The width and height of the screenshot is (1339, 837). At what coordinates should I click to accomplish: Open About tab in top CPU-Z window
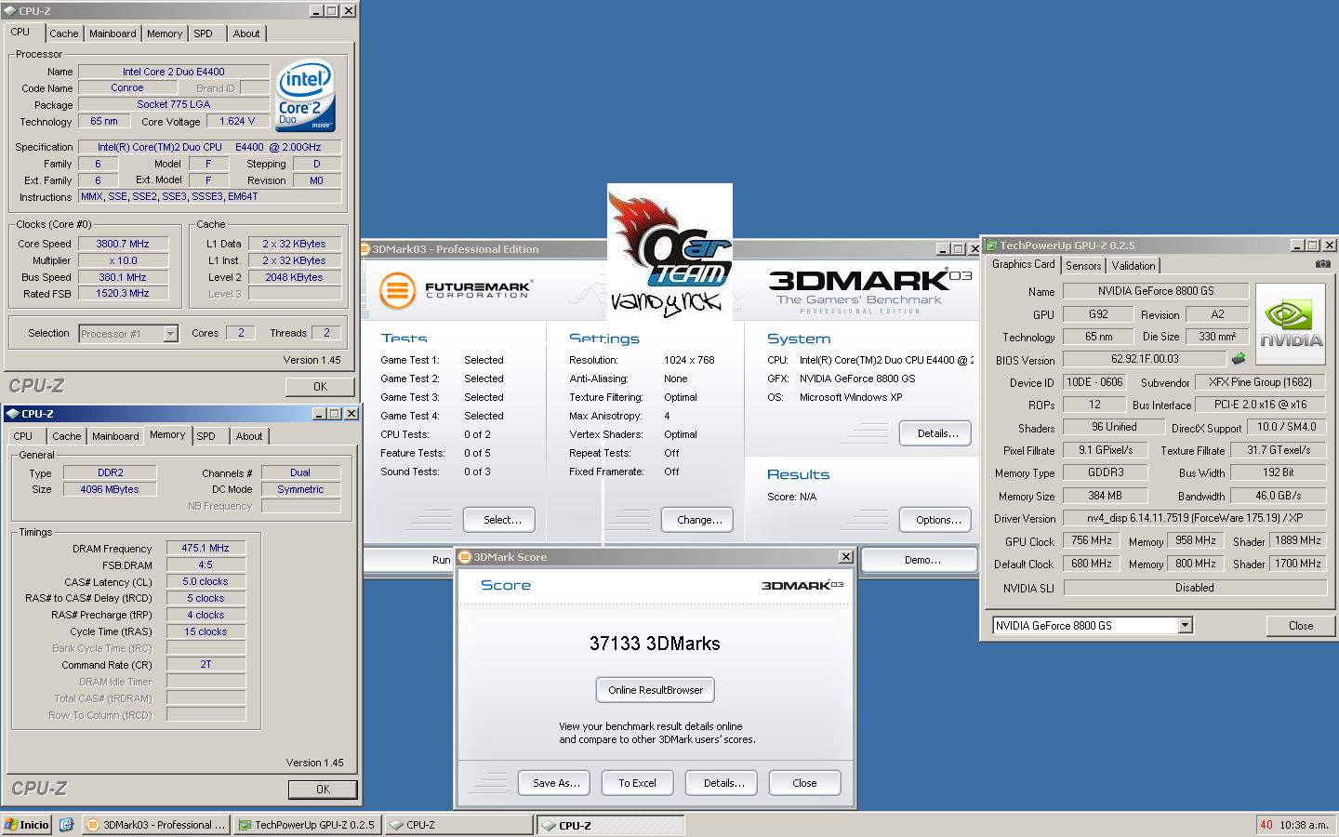(246, 33)
